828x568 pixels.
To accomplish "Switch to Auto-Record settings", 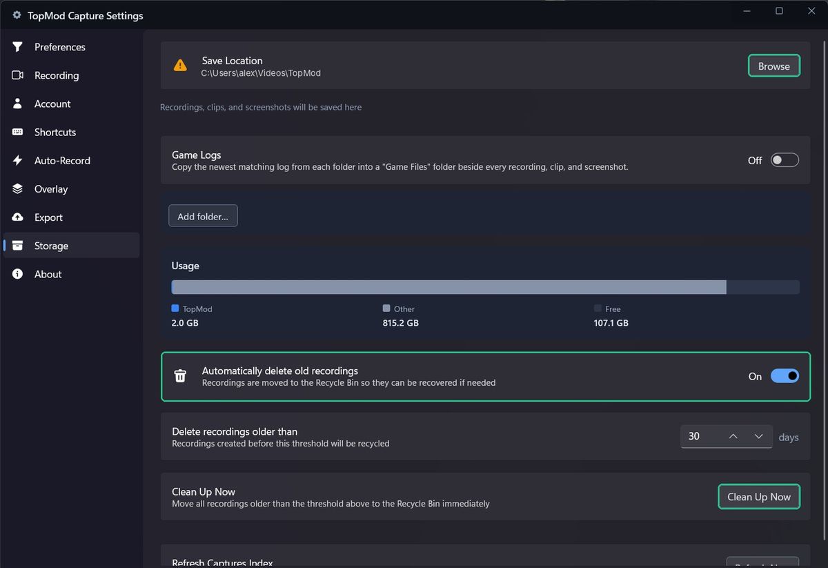I will pyautogui.click(x=71, y=160).
